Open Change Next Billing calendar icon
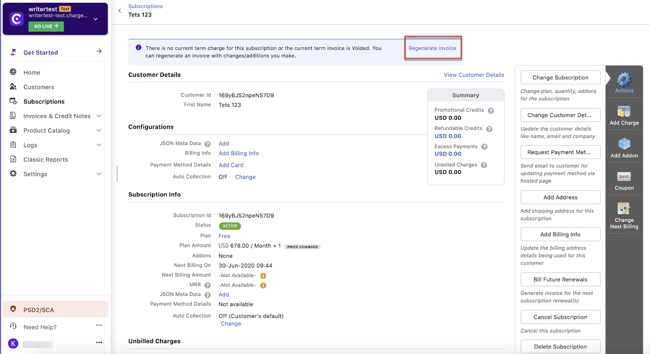 pyautogui.click(x=624, y=208)
